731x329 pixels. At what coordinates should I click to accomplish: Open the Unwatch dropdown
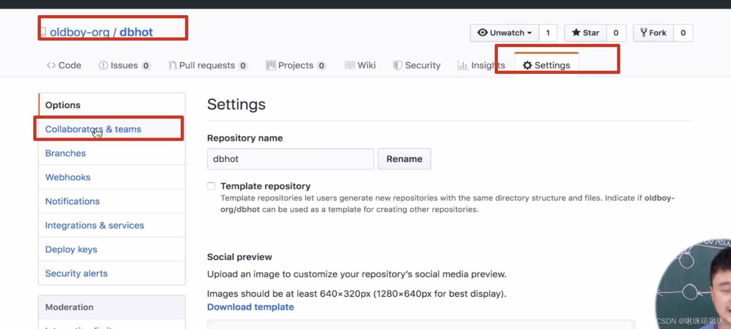(x=505, y=33)
